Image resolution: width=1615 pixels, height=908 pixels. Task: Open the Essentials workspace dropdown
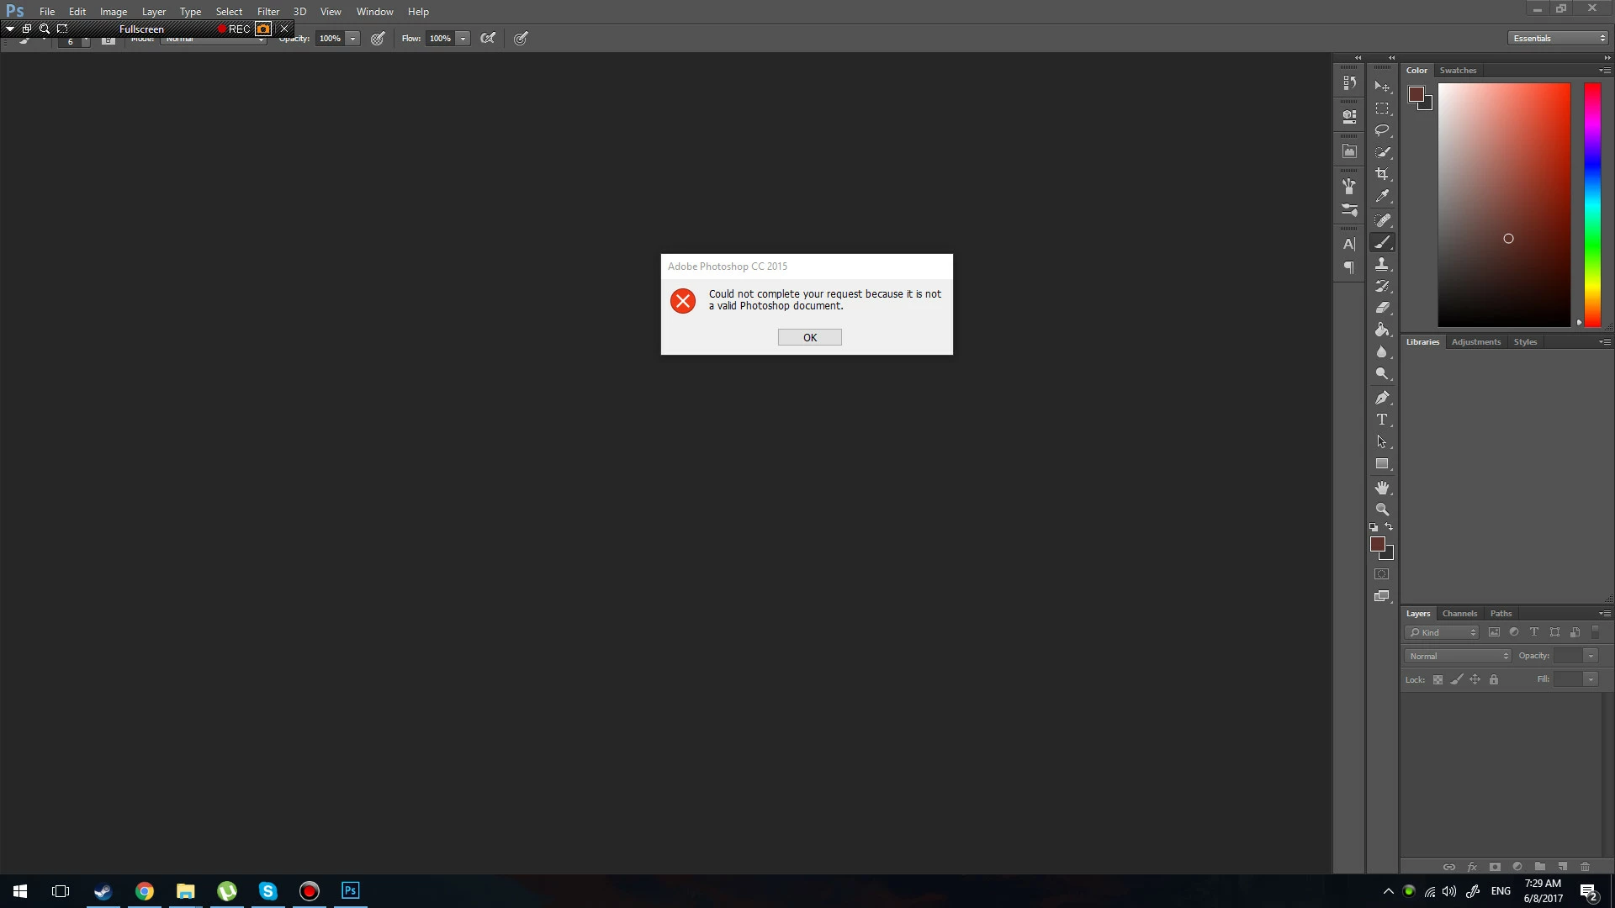click(1558, 38)
